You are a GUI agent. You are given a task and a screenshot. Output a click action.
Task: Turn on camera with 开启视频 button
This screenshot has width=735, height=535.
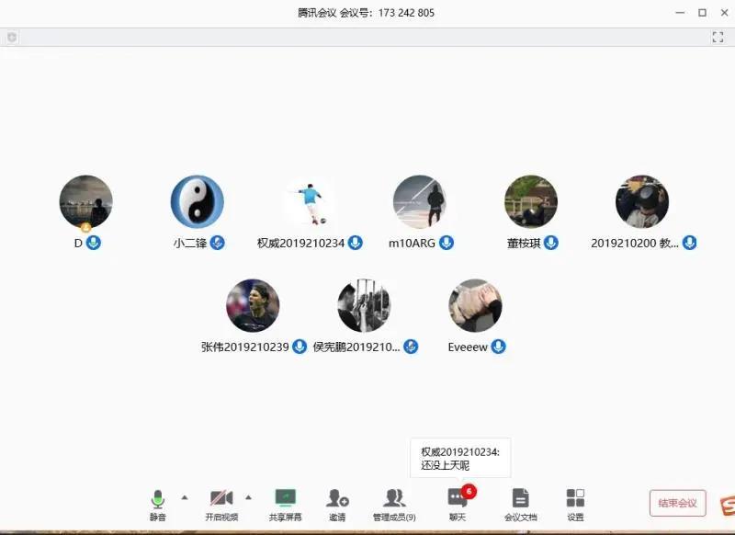[220, 504]
